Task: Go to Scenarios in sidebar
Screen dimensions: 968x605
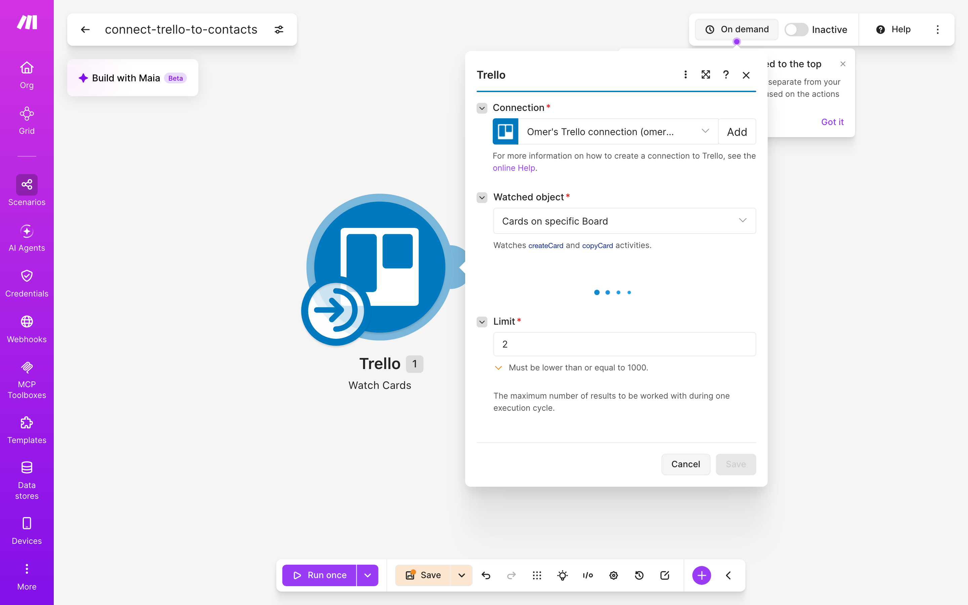Action: [x=27, y=191]
